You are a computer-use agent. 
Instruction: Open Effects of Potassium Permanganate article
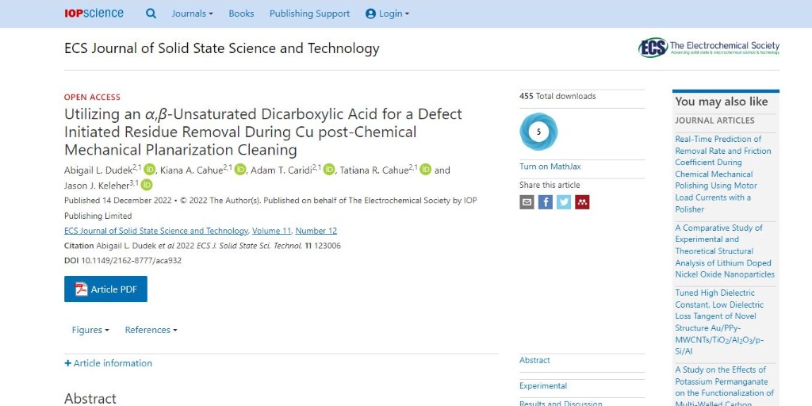tap(725, 387)
